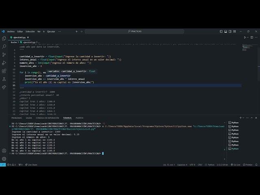
Task: Open the Accounts menu icon
Action: [4, 151]
